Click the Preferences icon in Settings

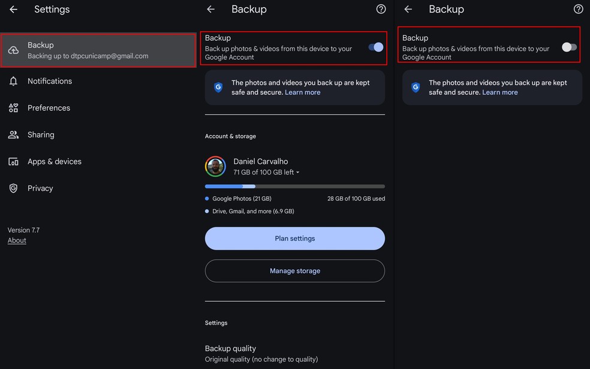tap(13, 108)
